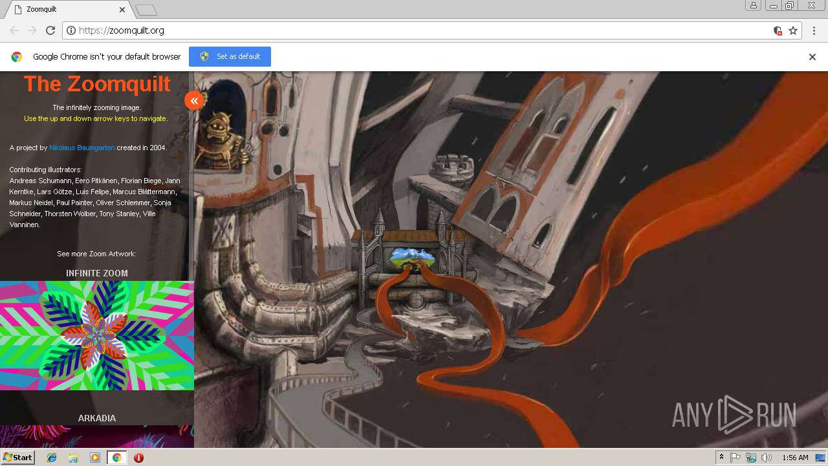Click The Zoomquilt title heading

[x=97, y=83]
